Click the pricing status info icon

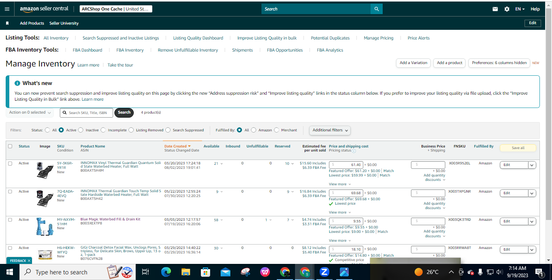[x=354, y=151]
